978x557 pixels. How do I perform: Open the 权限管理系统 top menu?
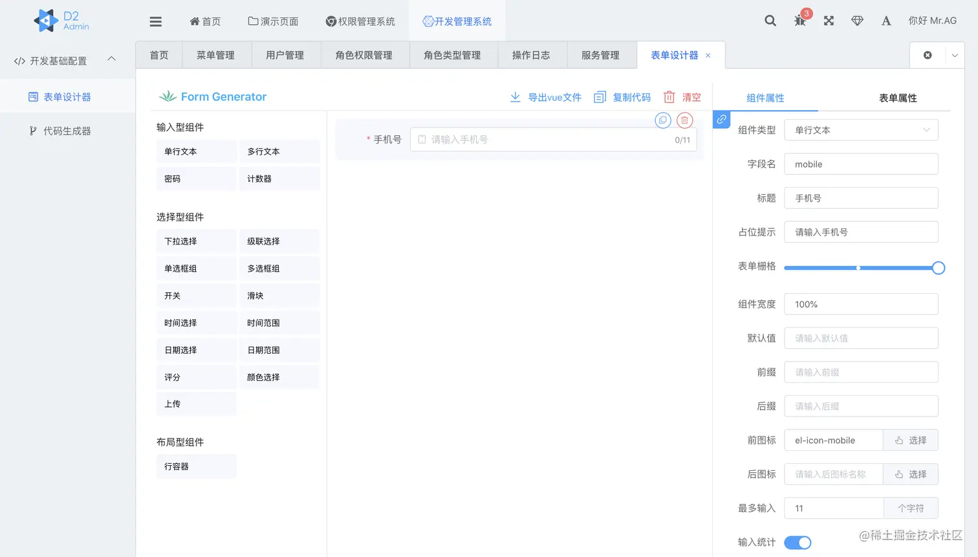tap(360, 21)
